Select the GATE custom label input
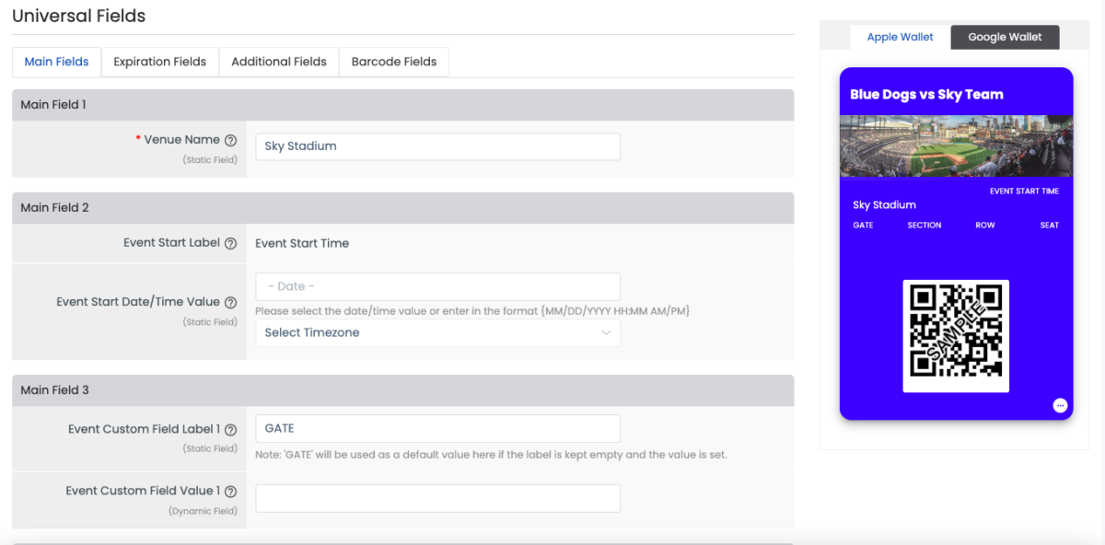 click(437, 428)
